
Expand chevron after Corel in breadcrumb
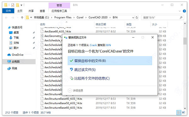point(86,18)
